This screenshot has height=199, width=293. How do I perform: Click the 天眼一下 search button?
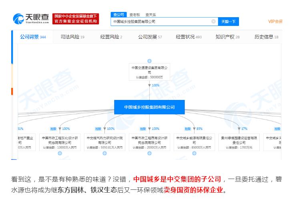click(x=228, y=22)
